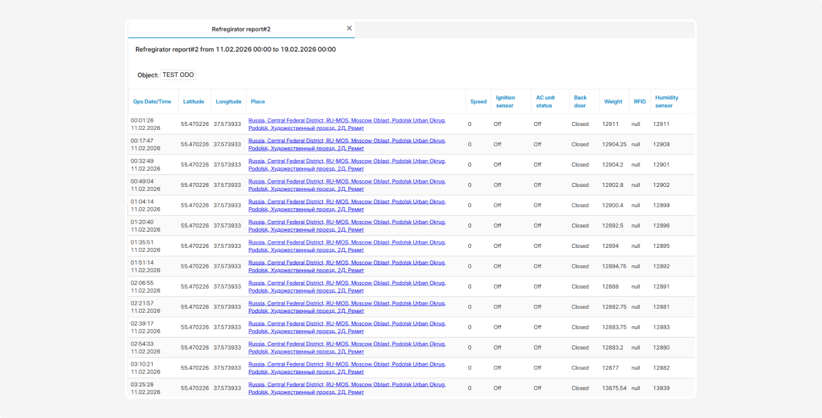The width and height of the screenshot is (822, 418).
Task: Select the 03:25:26 11.02.2026 timestamp cell
Action: pos(145,389)
